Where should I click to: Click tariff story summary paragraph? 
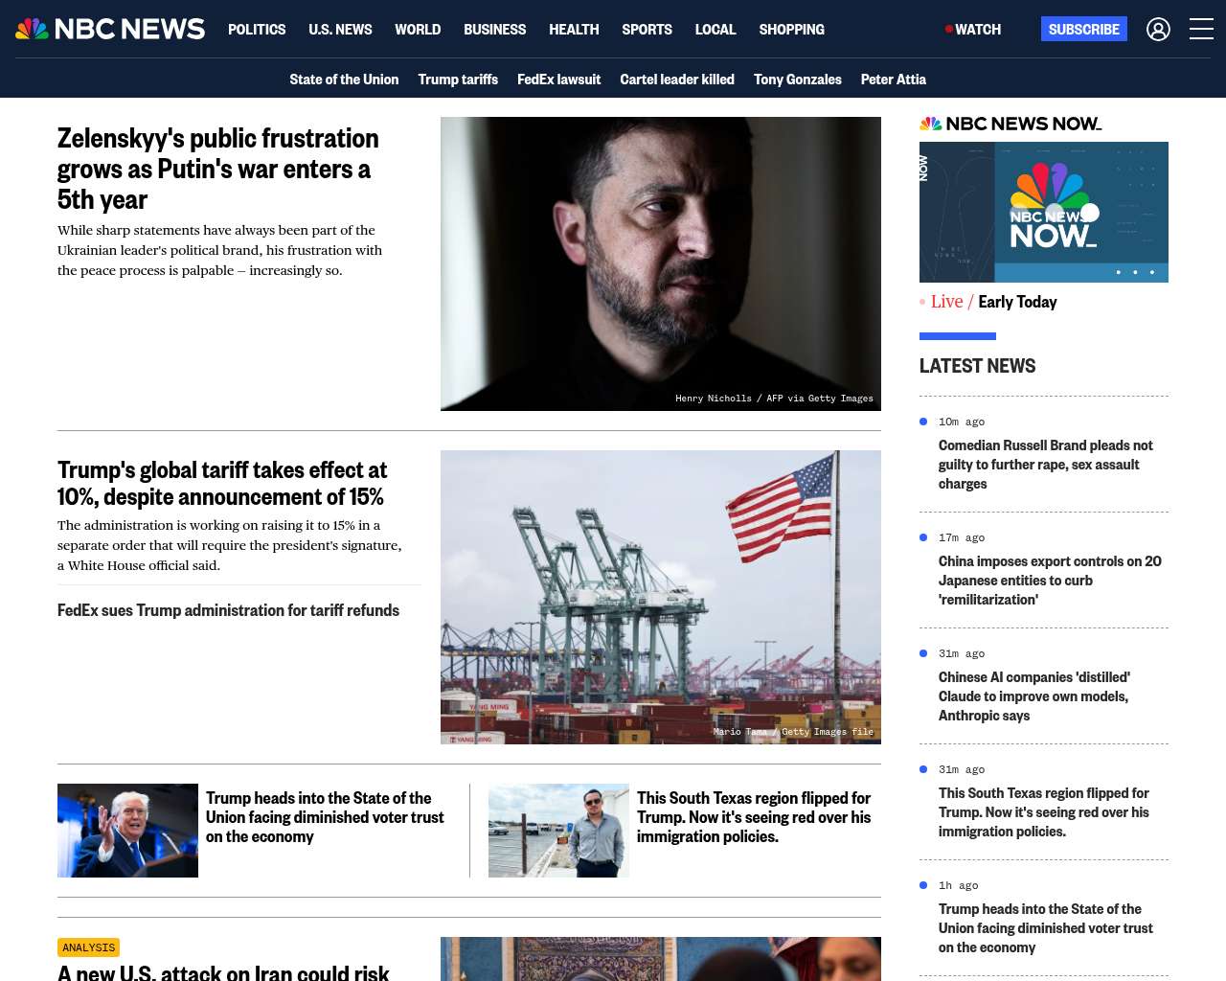click(230, 545)
